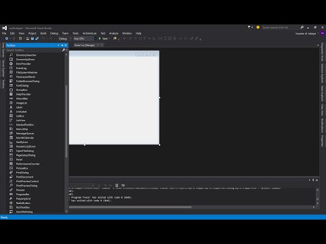Select HScrollBar control in Toolbox

pyautogui.click(x=22, y=99)
